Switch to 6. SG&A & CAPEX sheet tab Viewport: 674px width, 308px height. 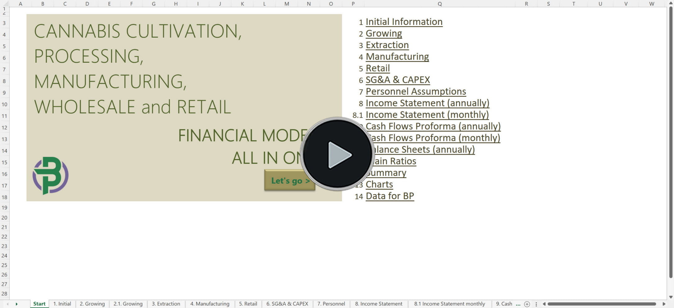click(287, 304)
